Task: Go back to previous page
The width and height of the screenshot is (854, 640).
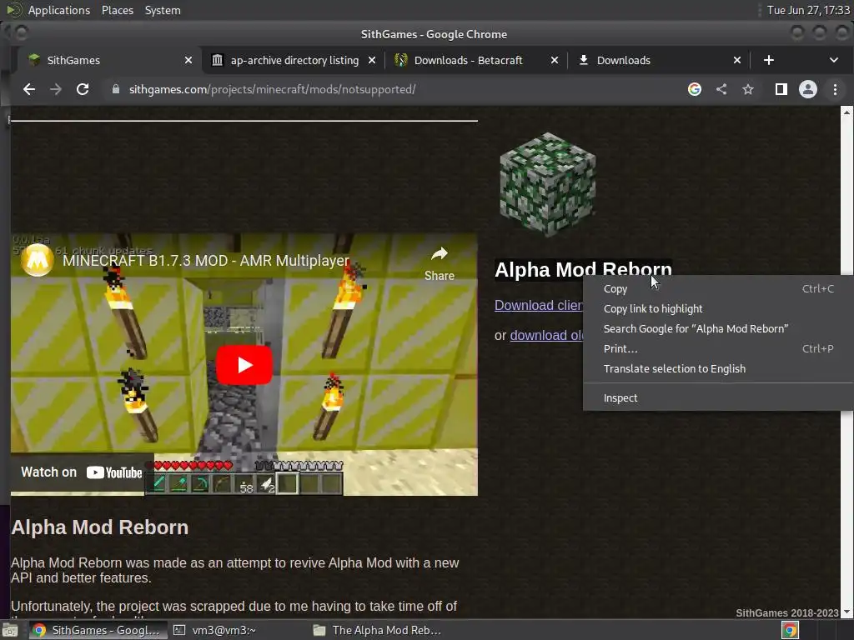Action: point(29,89)
